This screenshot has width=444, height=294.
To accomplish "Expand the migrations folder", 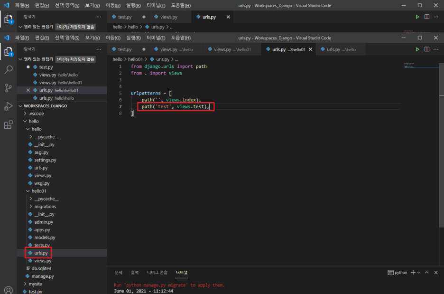I will pos(30,207).
